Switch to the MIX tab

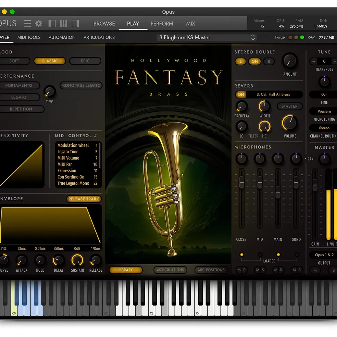[x=190, y=24]
